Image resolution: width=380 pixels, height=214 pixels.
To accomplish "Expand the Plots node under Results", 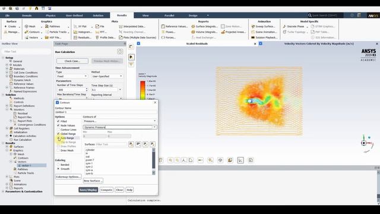I will pos(7,177).
